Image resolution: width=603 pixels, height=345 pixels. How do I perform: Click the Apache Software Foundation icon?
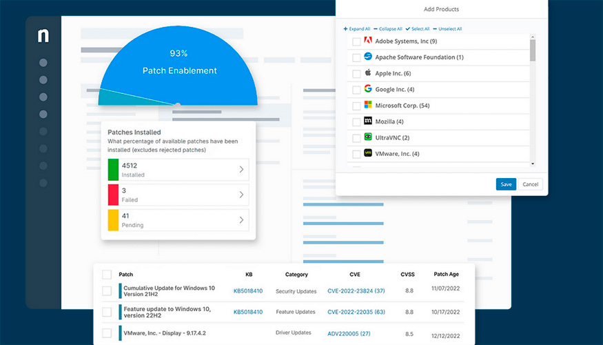click(368, 57)
